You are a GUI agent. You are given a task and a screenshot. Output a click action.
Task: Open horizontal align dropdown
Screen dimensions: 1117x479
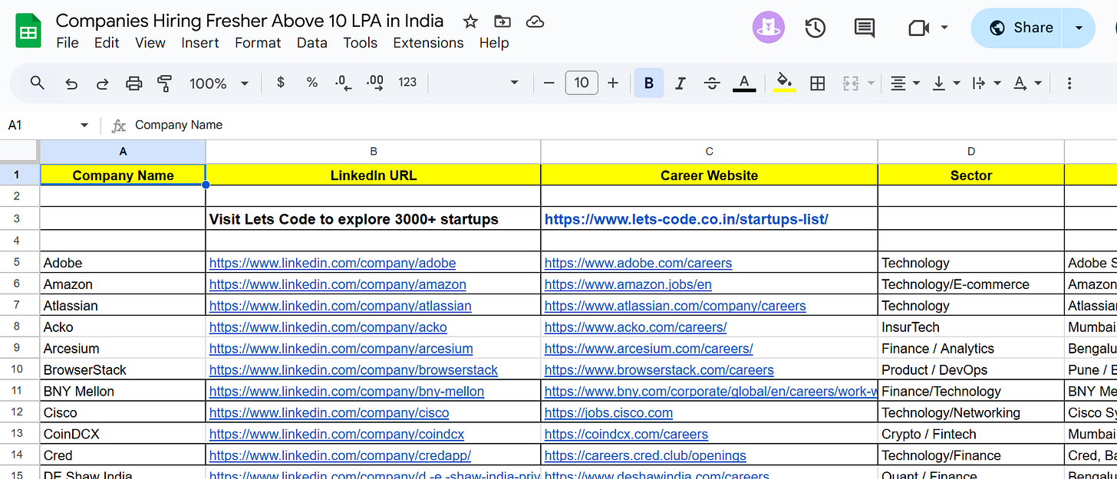coord(904,83)
